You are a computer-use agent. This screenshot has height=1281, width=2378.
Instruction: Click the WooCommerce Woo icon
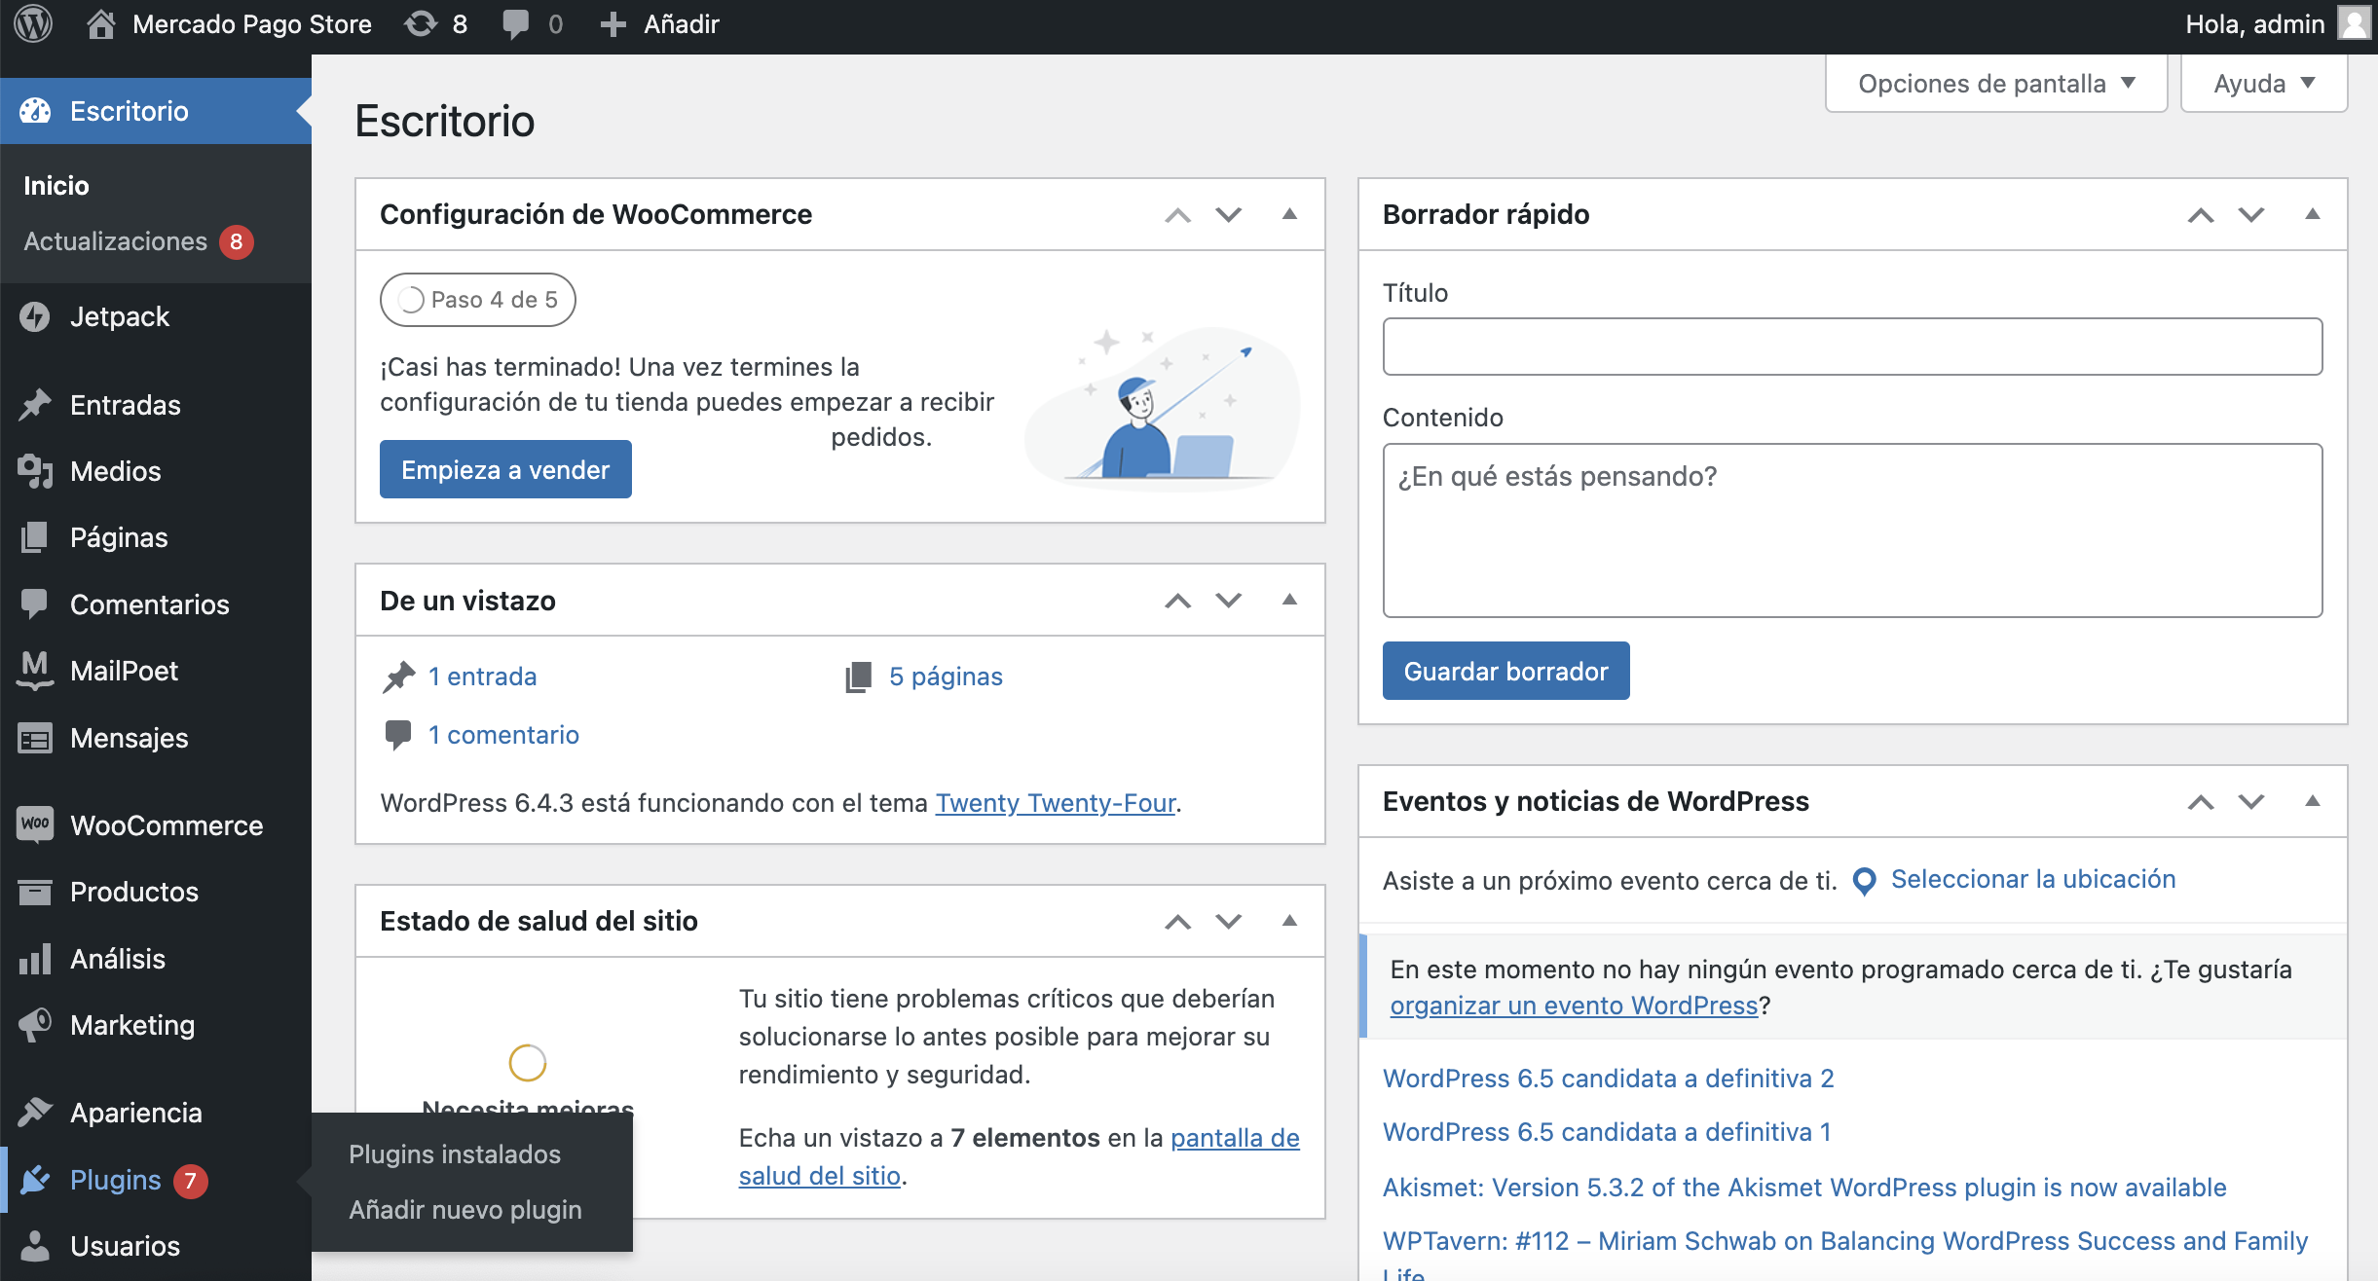(35, 825)
